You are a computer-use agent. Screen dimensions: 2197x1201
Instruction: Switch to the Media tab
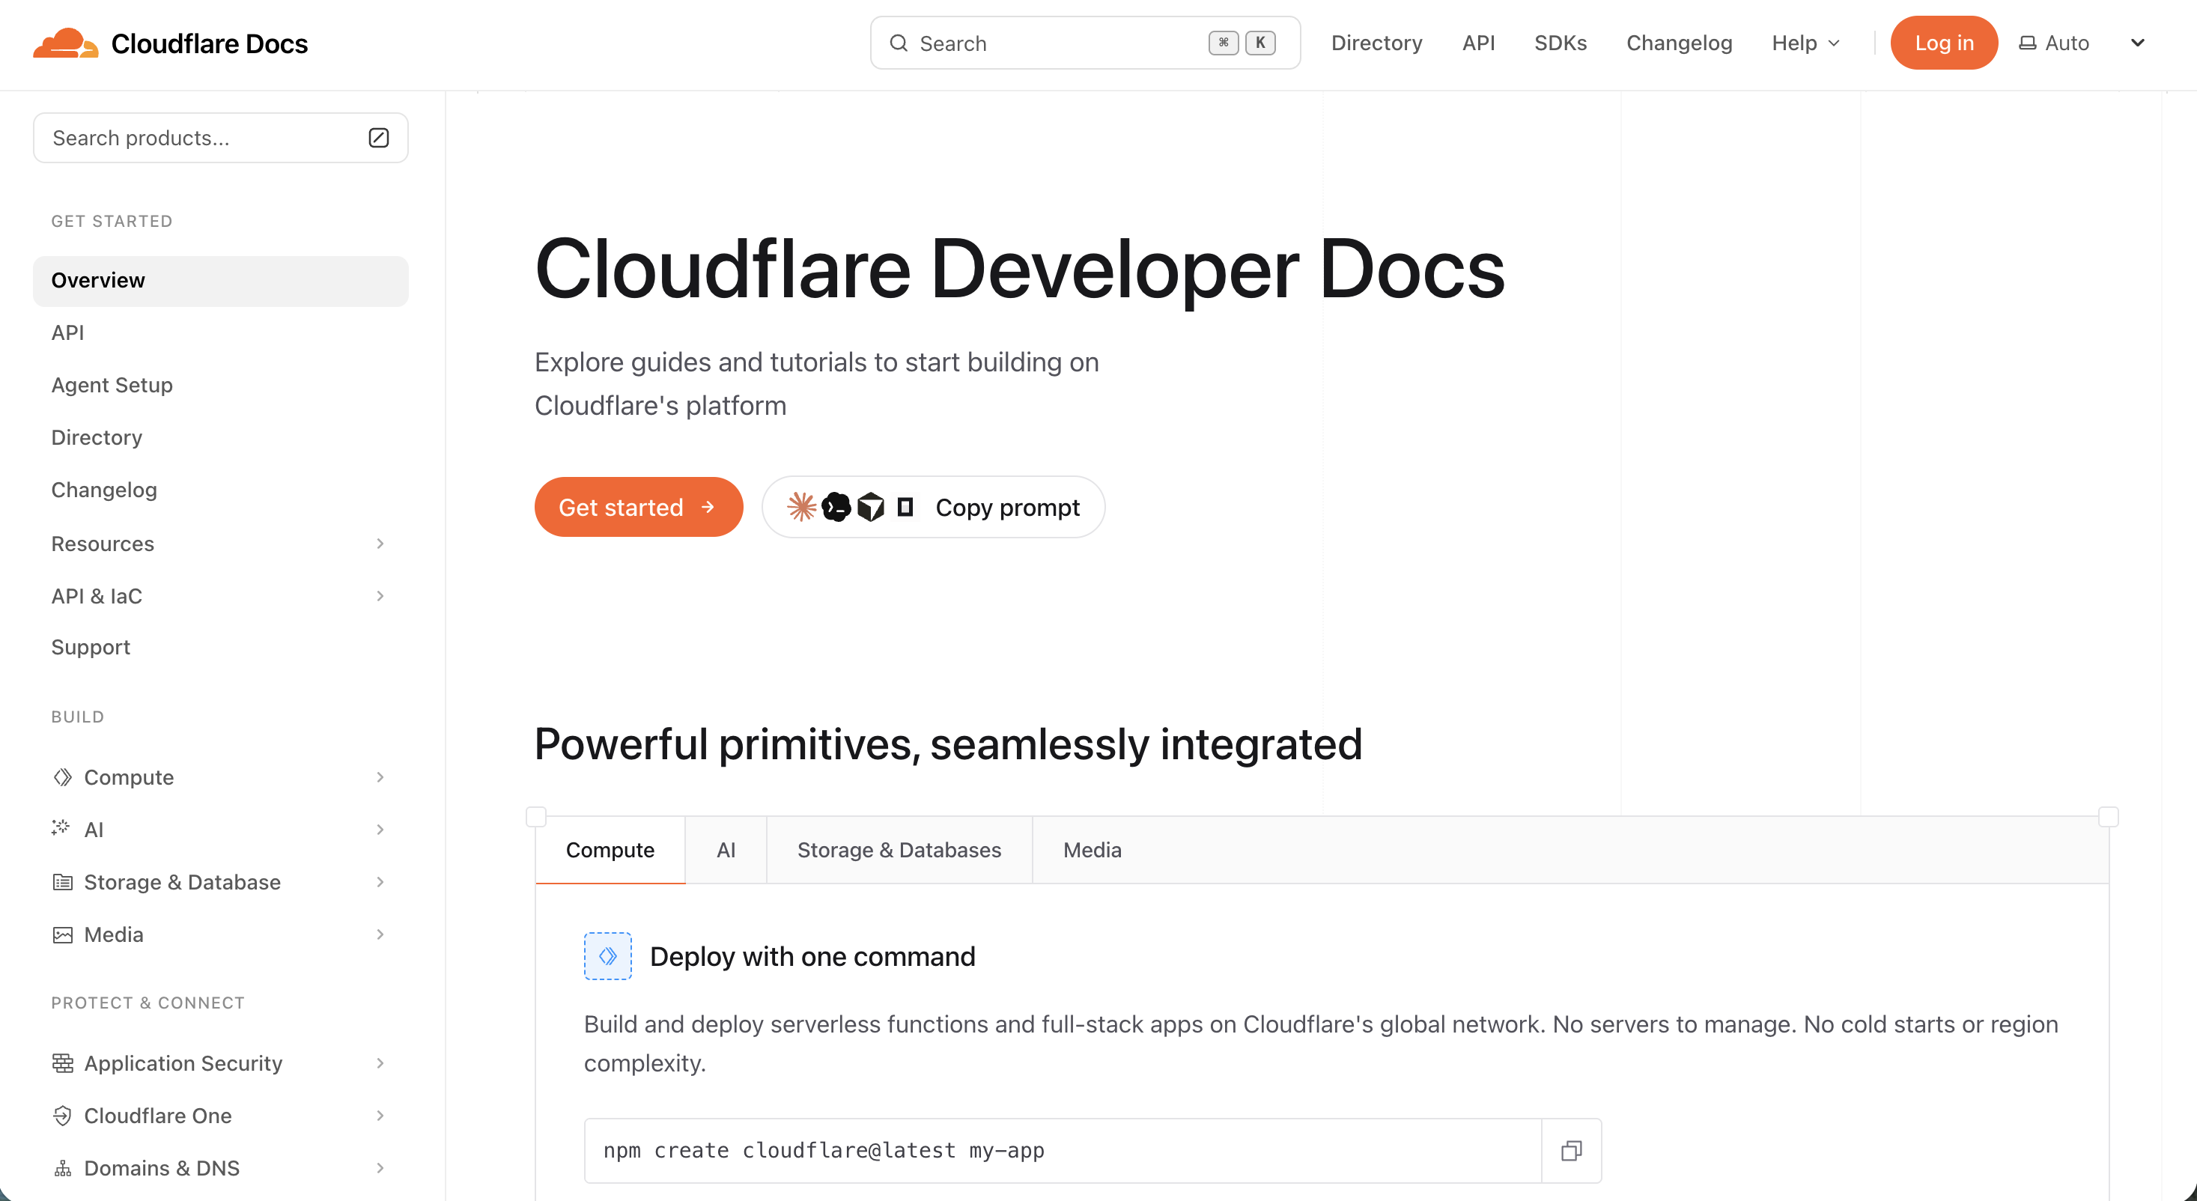click(x=1092, y=850)
